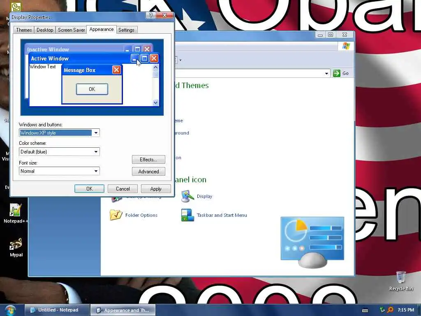Click the green tray icon beside the magnifier
421x316 pixels.
(382, 310)
